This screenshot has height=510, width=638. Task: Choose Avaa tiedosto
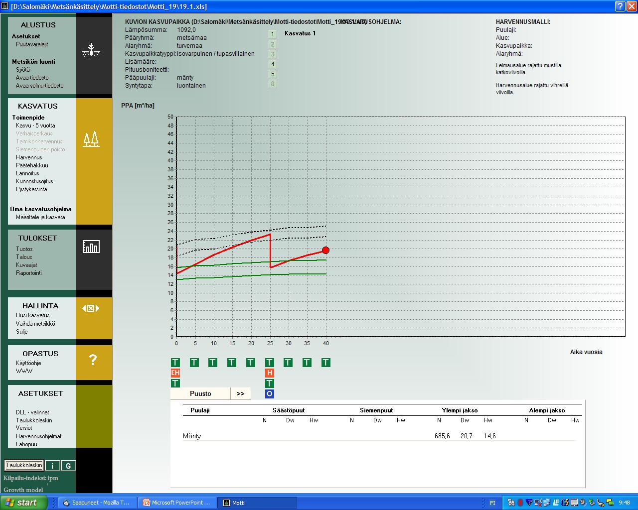click(32, 78)
